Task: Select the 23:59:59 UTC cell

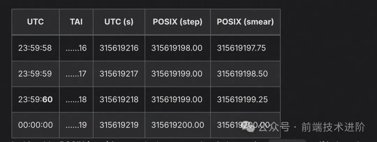Action: [35, 74]
